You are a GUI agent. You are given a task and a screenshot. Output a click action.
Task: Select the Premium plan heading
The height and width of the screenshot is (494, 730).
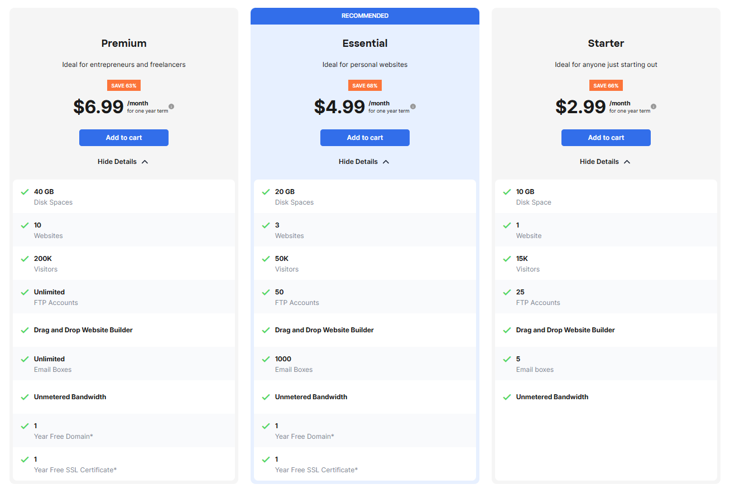tap(124, 43)
